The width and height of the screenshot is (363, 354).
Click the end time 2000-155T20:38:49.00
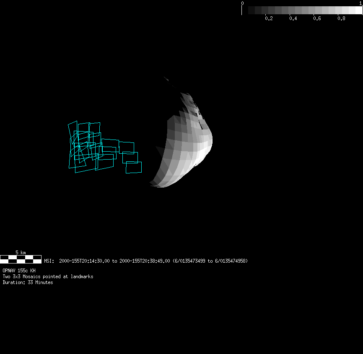click(145, 261)
